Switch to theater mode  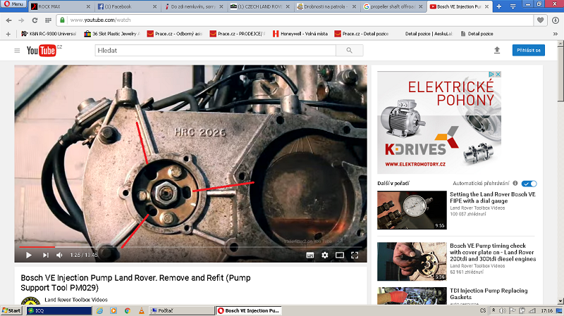click(340, 255)
